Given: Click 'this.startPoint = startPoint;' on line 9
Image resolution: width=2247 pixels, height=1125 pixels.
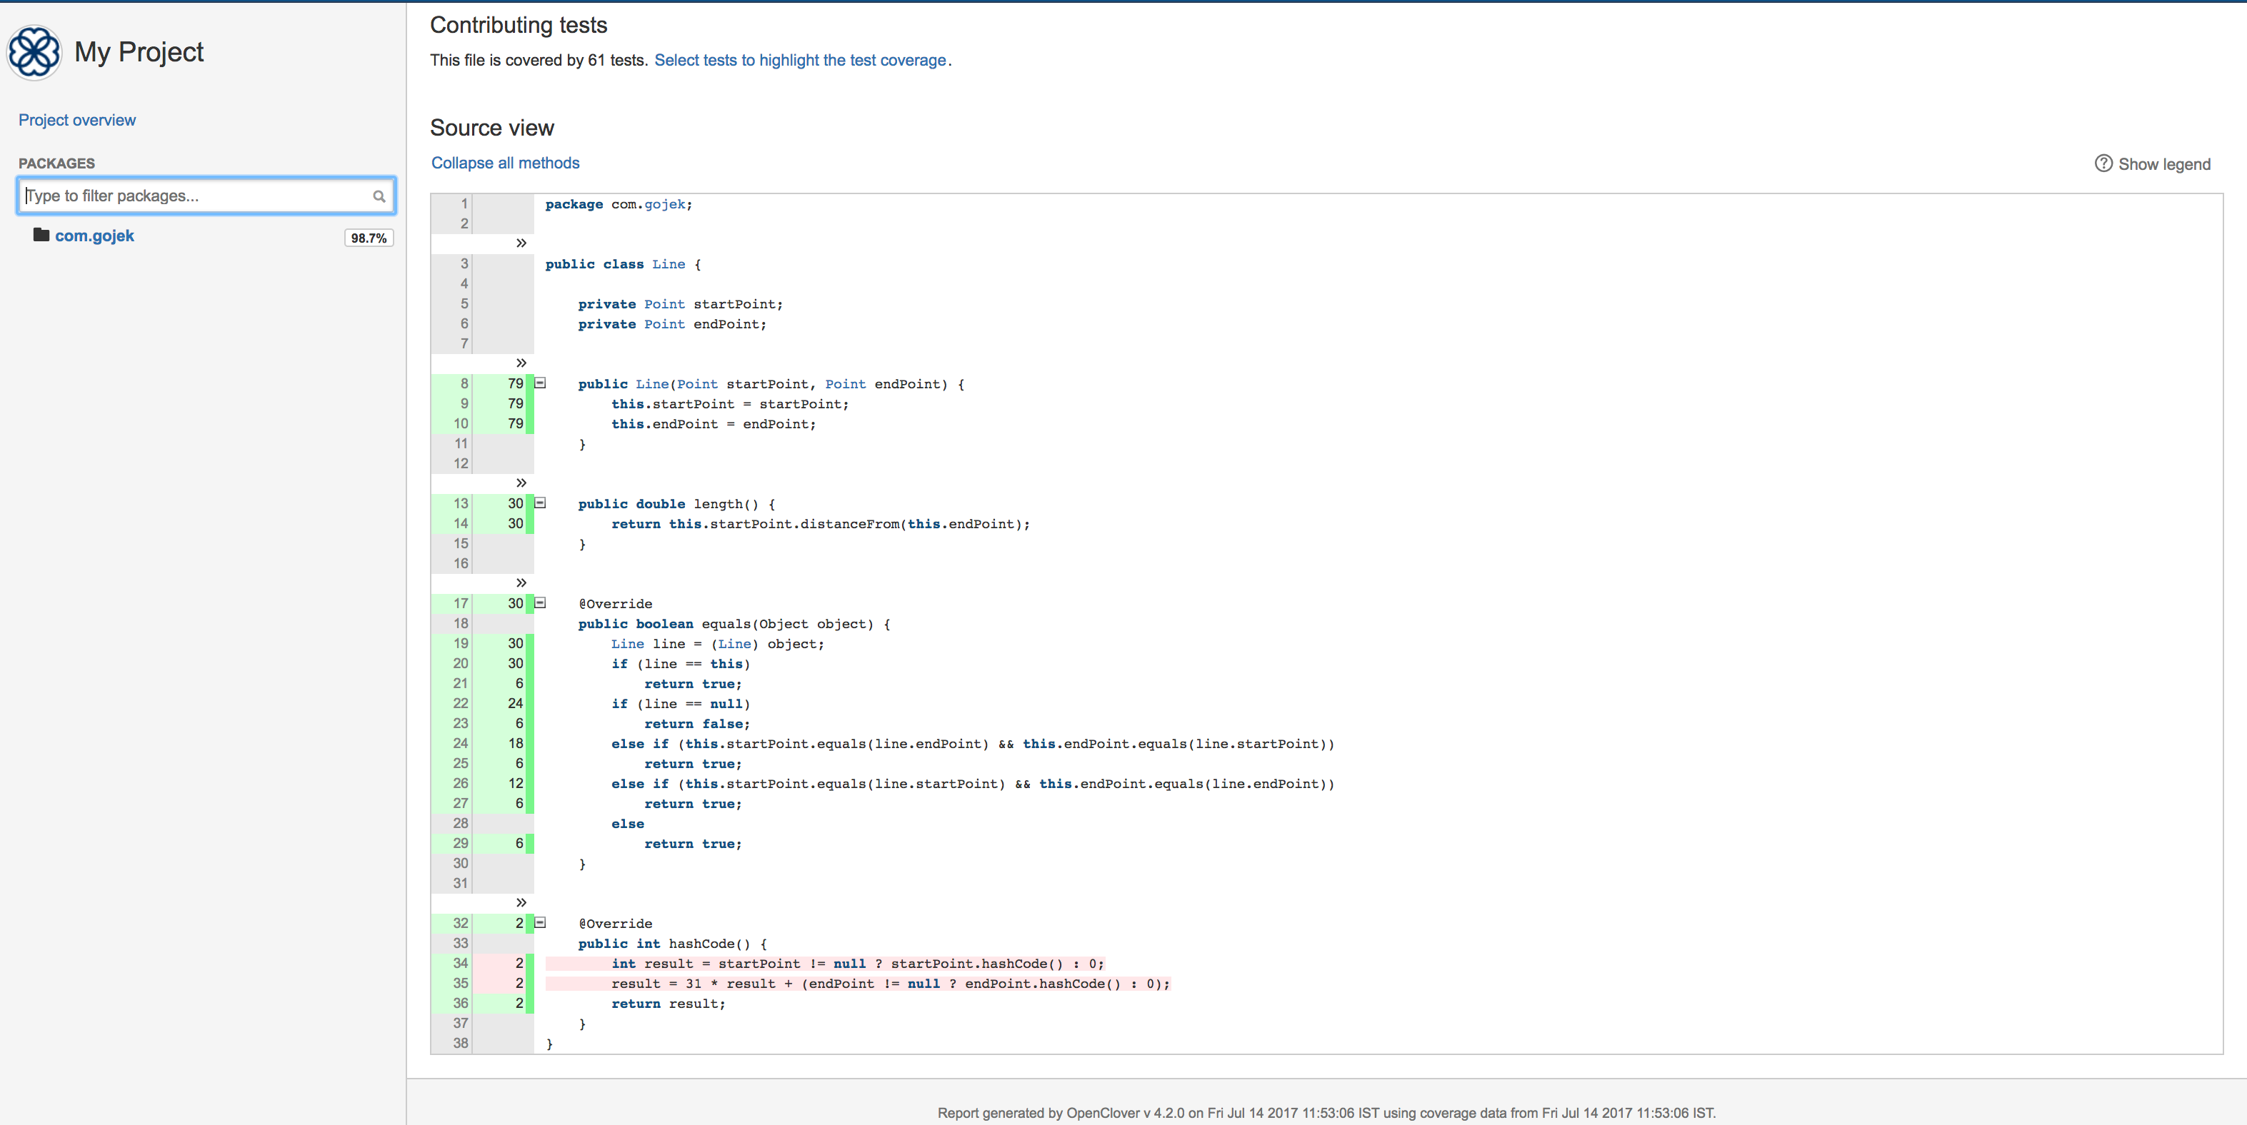Looking at the screenshot, I should pyautogui.click(x=729, y=405).
